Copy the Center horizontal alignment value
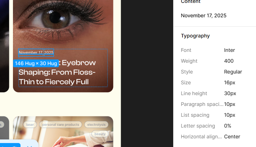Image resolution: width=256 pixels, height=147 pixels. [232, 137]
